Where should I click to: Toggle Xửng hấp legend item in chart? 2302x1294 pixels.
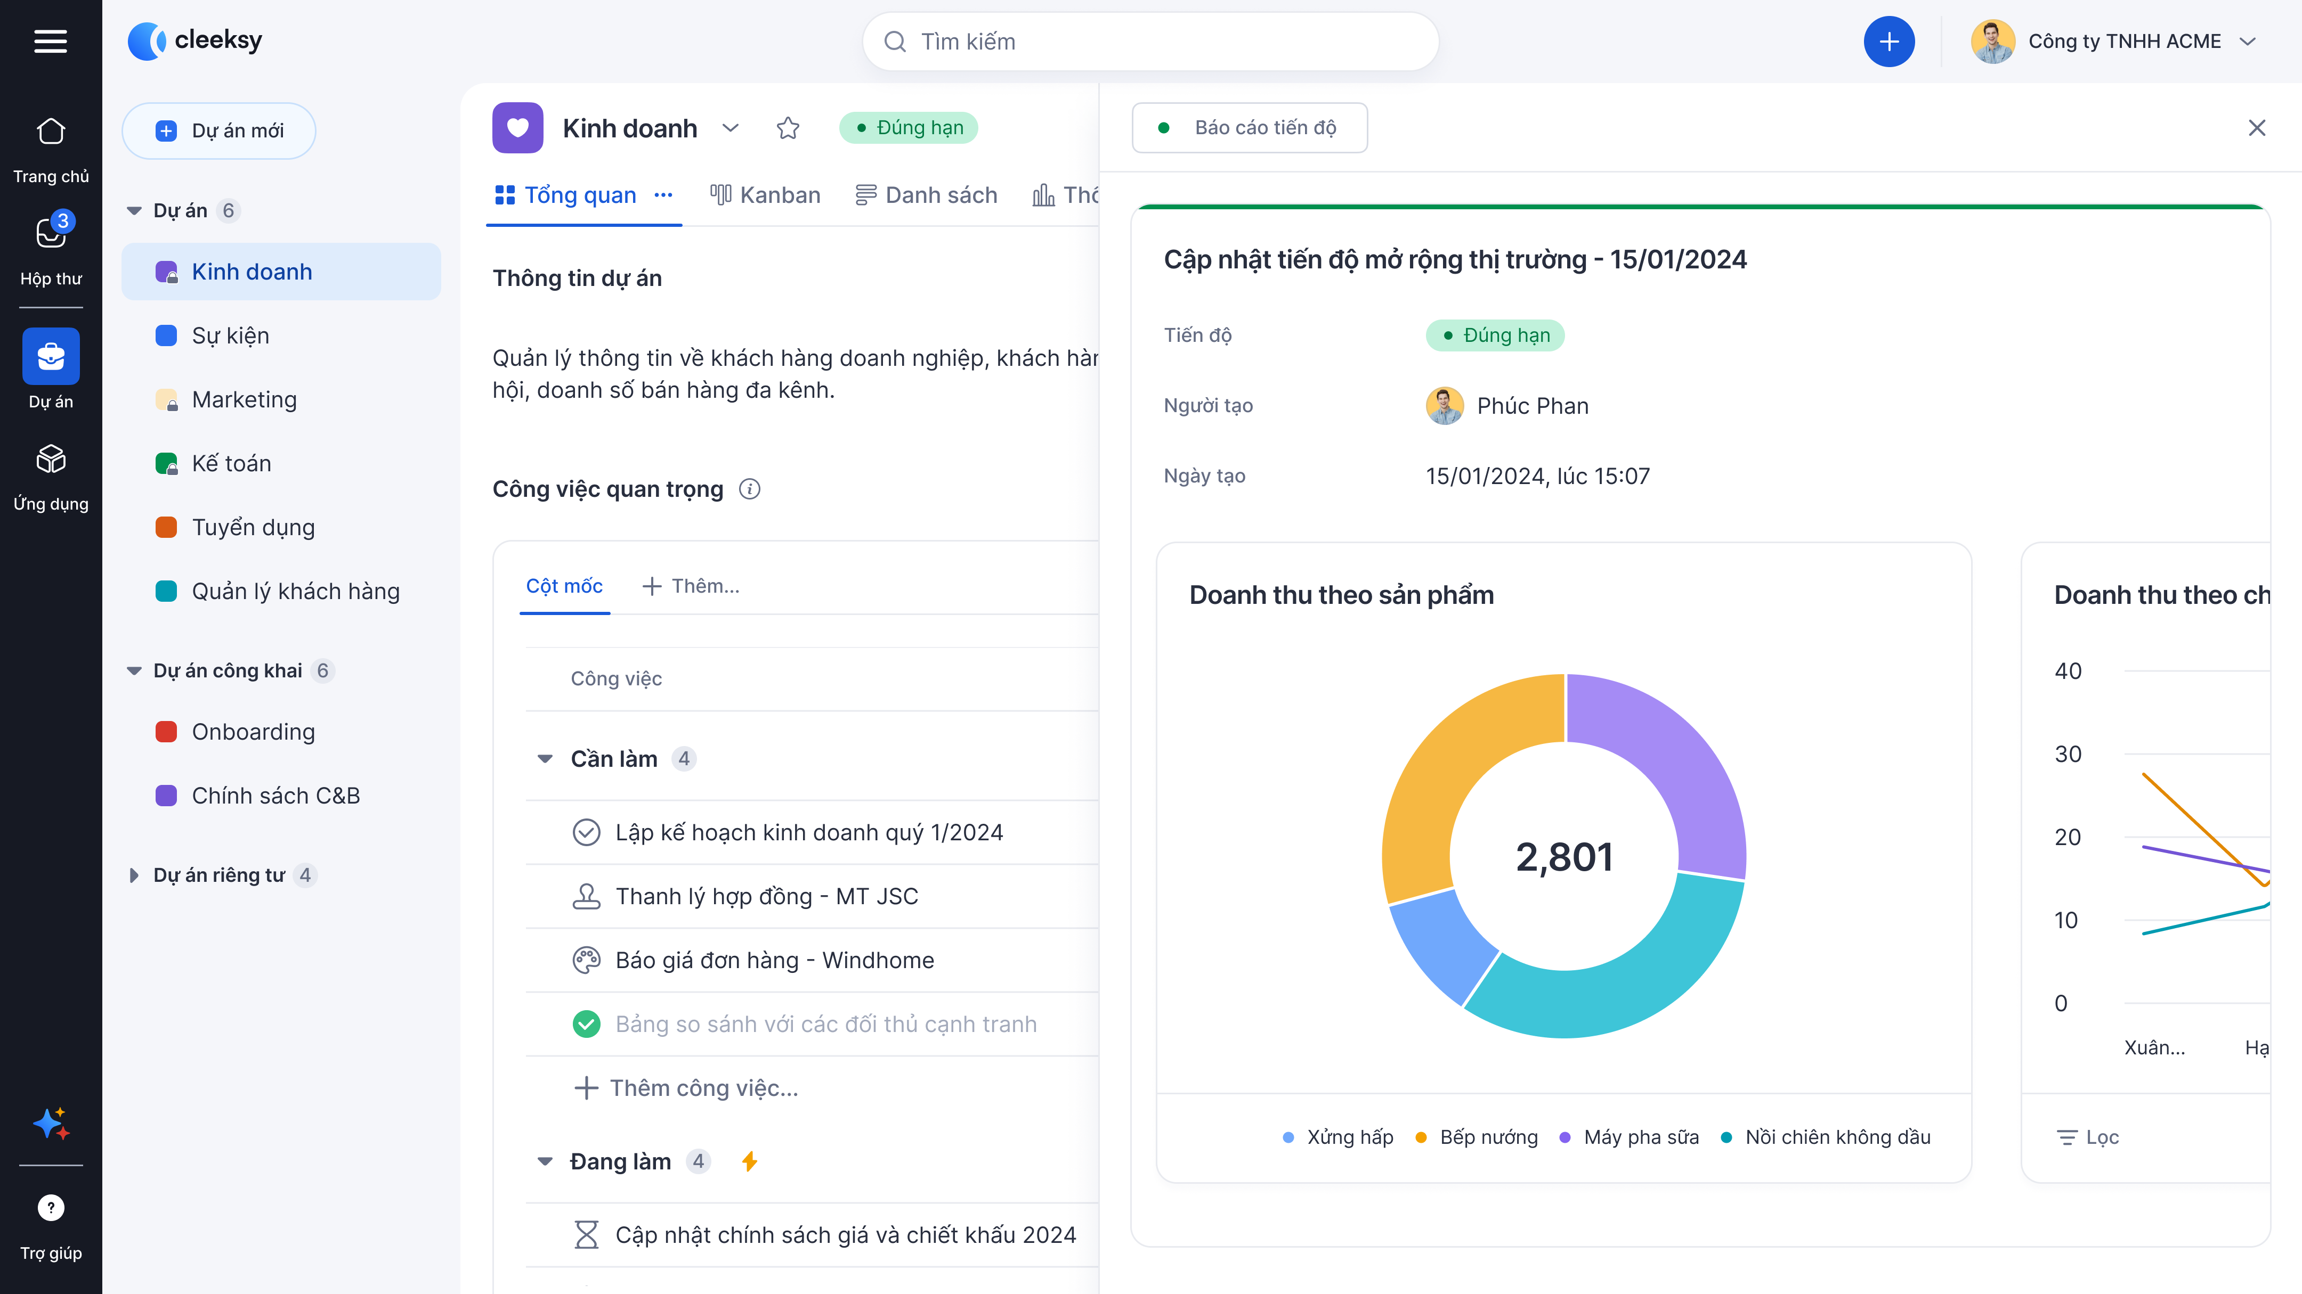tap(1338, 1137)
